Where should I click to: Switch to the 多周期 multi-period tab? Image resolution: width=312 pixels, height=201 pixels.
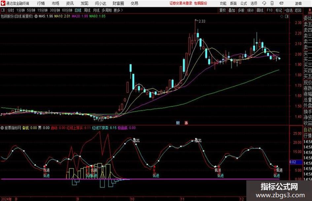click(107, 10)
